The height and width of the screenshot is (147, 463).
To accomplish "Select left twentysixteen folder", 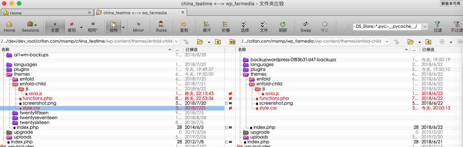I will click(34, 122).
